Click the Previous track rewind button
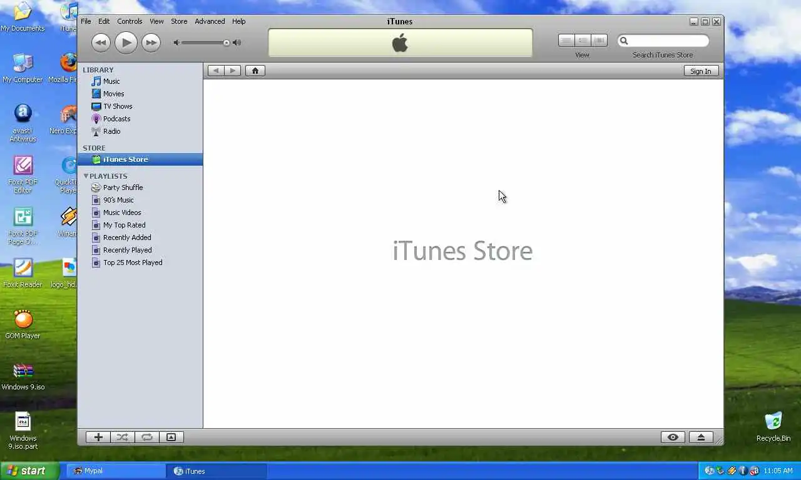801x480 pixels. click(x=101, y=42)
